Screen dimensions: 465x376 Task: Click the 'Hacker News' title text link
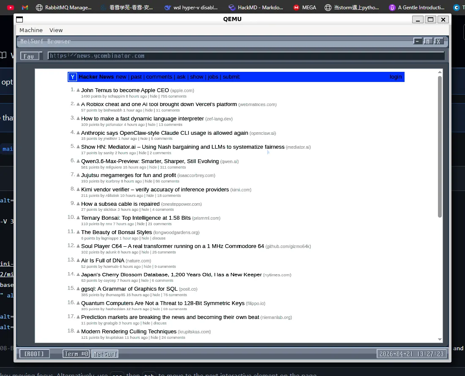pos(96,77)
